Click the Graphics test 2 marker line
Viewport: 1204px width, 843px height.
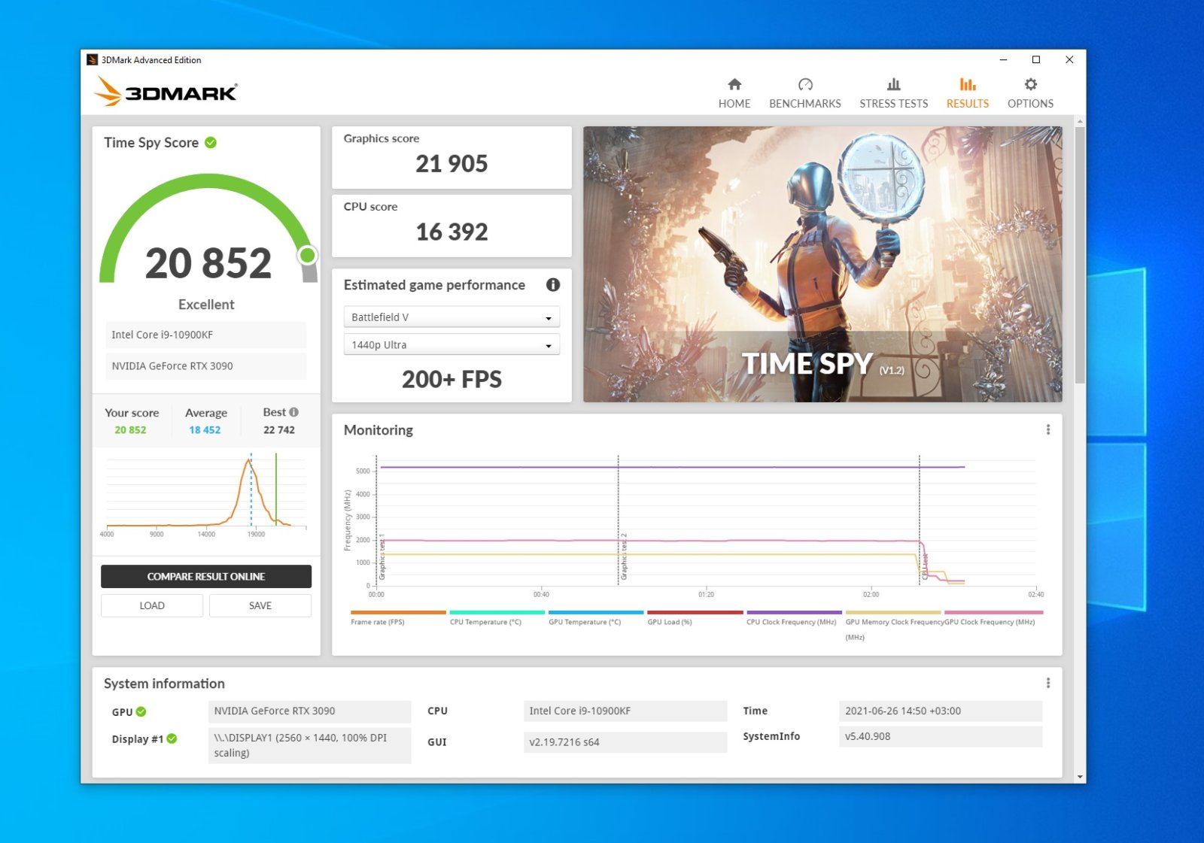[619, 520]
